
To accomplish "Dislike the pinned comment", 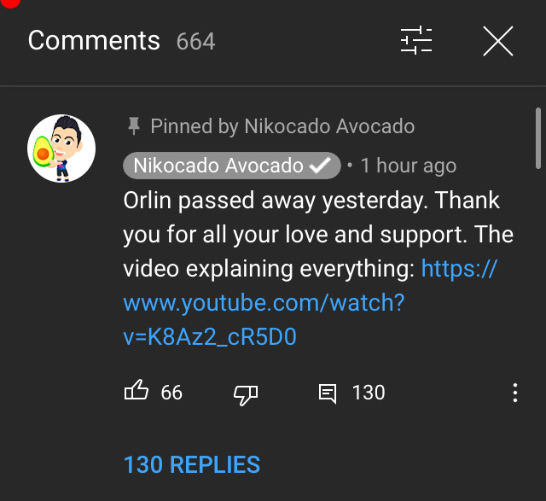I will pos(246,394).
